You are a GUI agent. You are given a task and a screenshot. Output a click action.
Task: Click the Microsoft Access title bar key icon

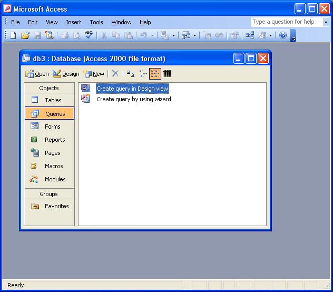pos(7,9)
